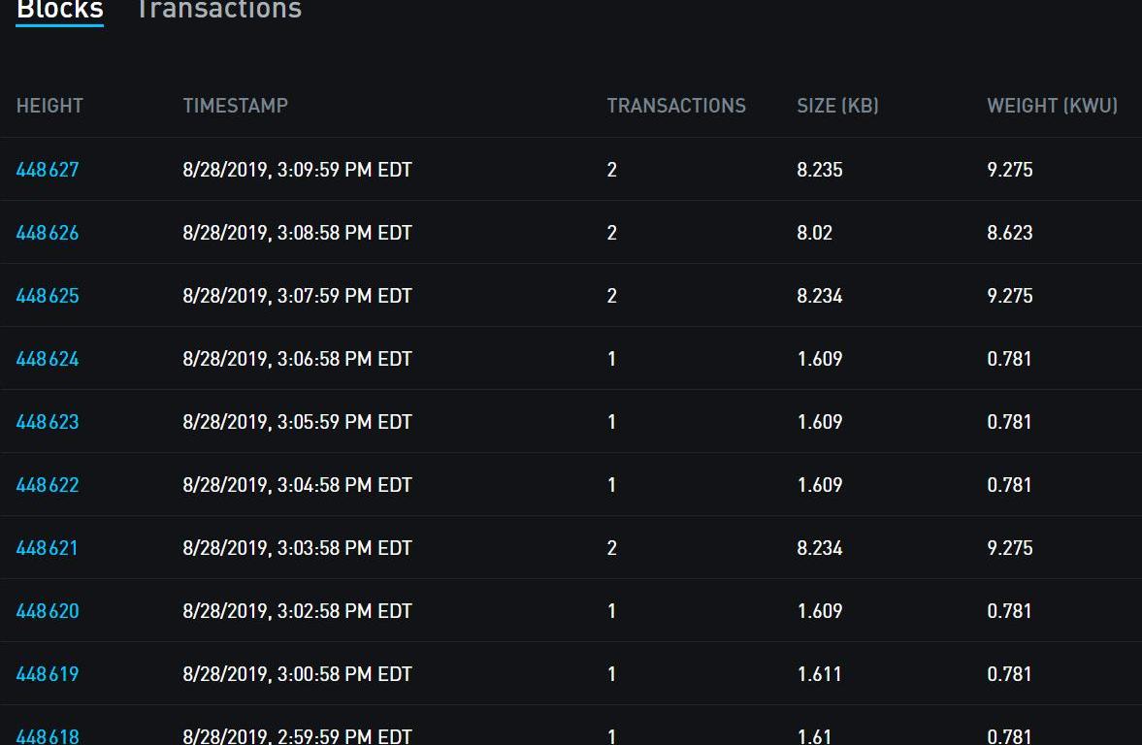This screenshot has height=745, width=1142.
Task: Select the 3:08:58 PM EDT timestamp cell
Action: 297,233
